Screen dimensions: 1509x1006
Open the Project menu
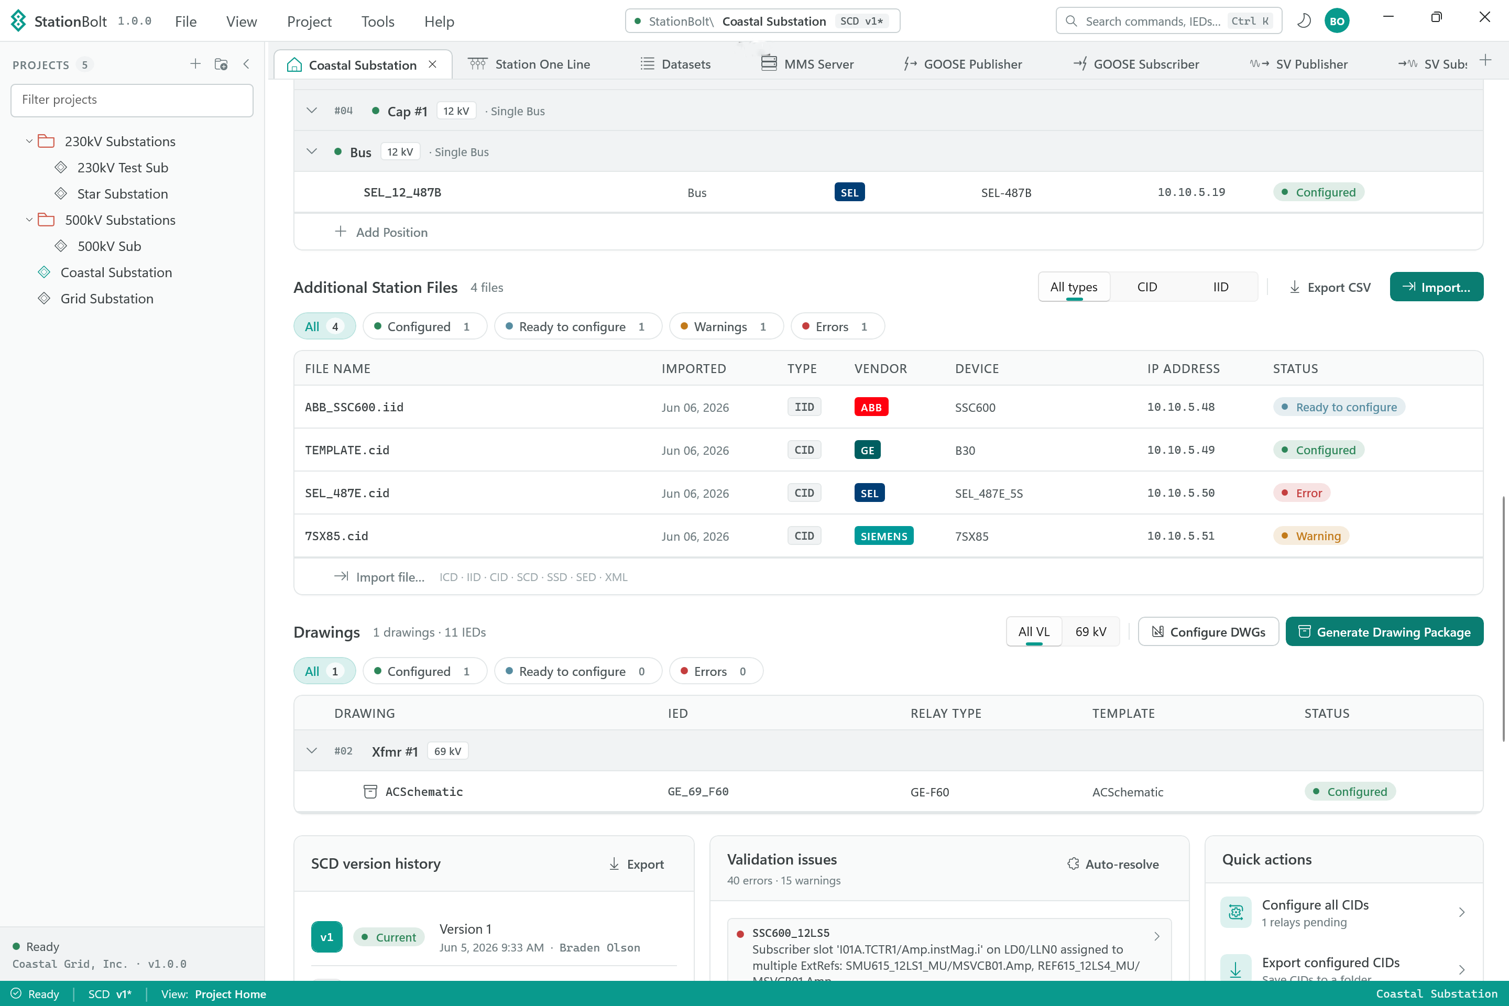(309, 21)
